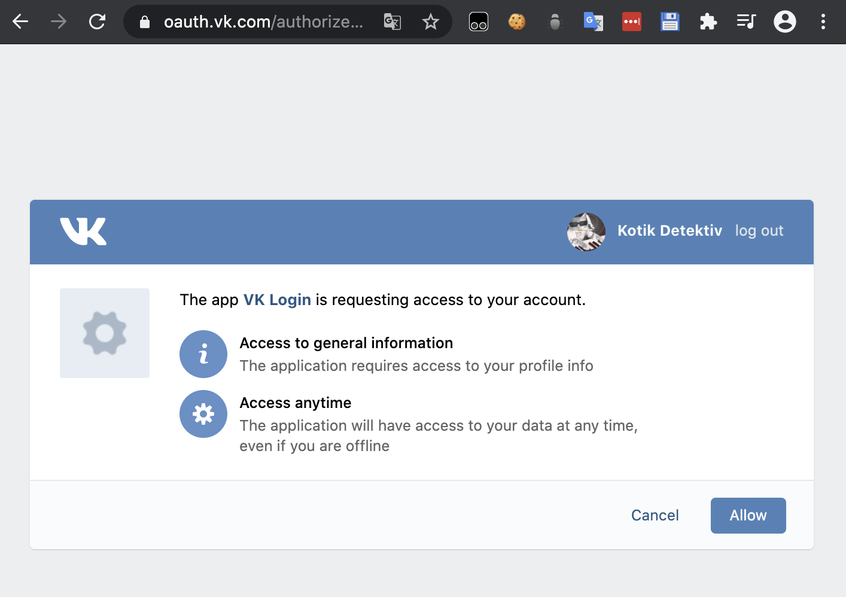The image size is (846, 597).
Task: Click the Kotik Detektiv profile avatar
Action: point(586,232)
